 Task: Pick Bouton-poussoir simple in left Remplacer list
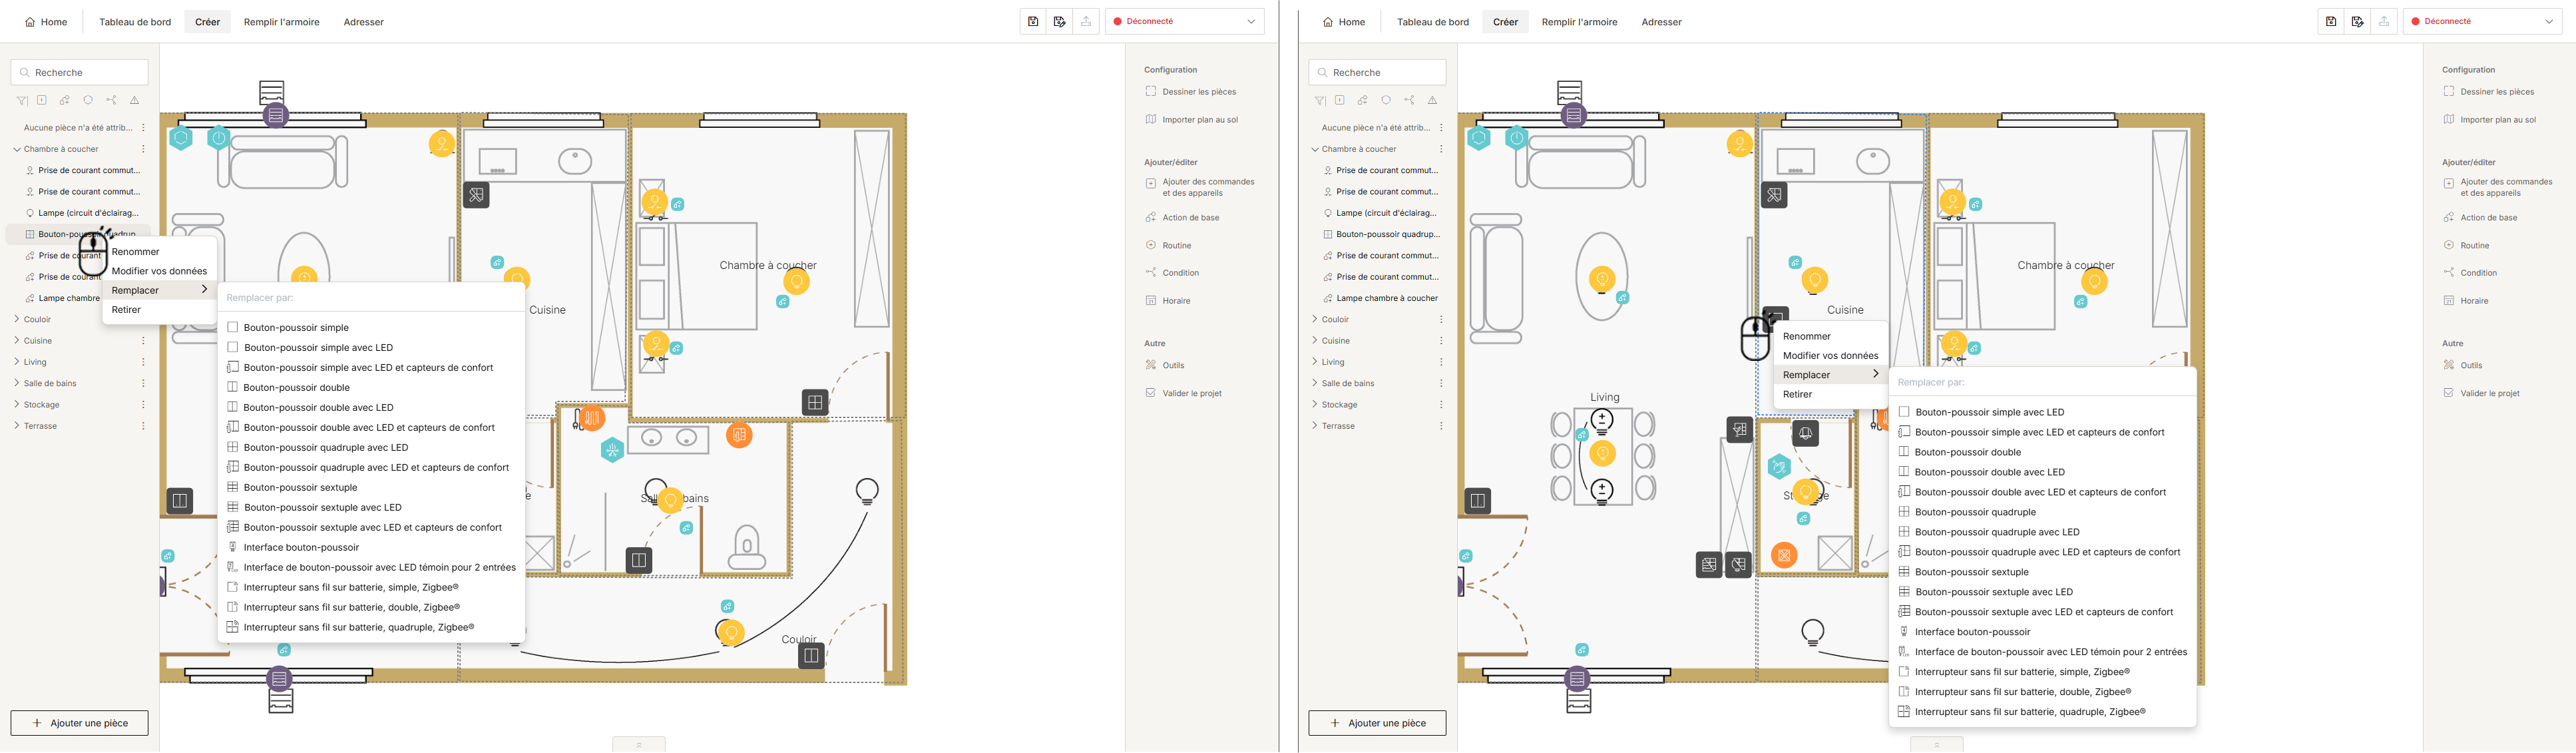tap(296, 327)
